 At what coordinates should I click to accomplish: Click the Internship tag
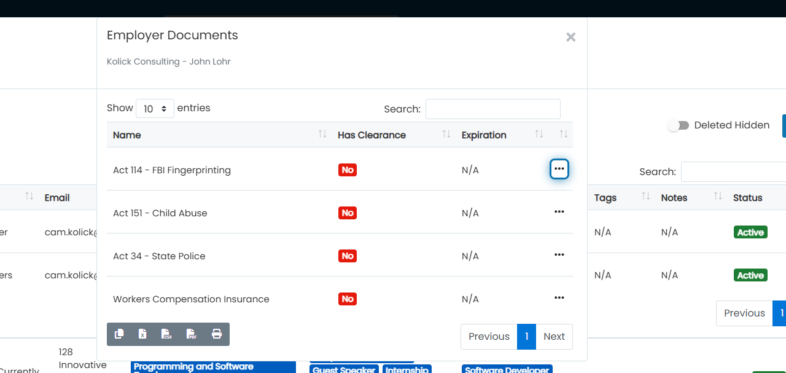click(407, 369)
